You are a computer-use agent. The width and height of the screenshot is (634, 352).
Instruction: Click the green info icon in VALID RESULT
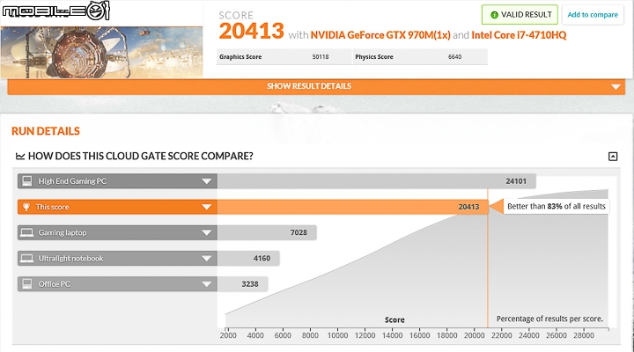click(494, 15)
